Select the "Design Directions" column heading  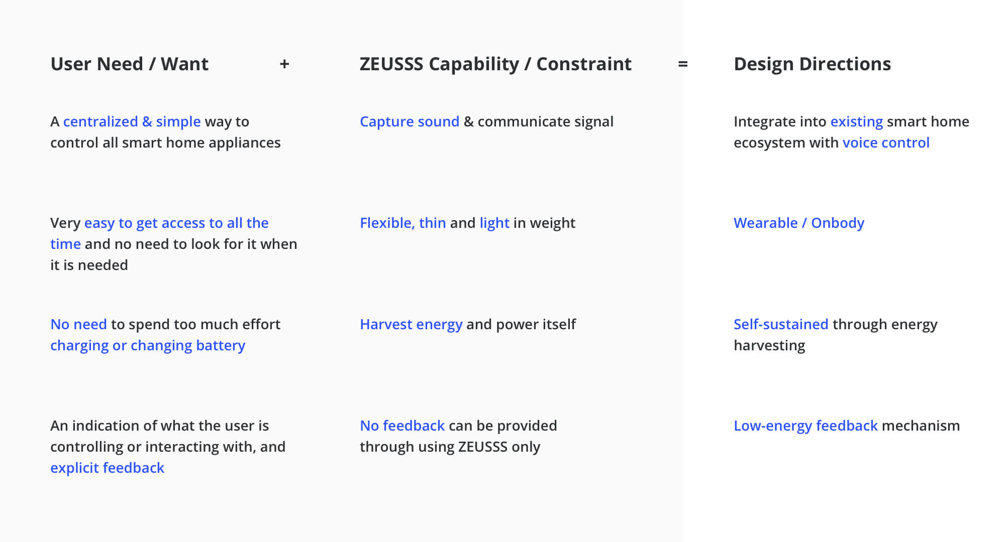[x=812, y=64]
